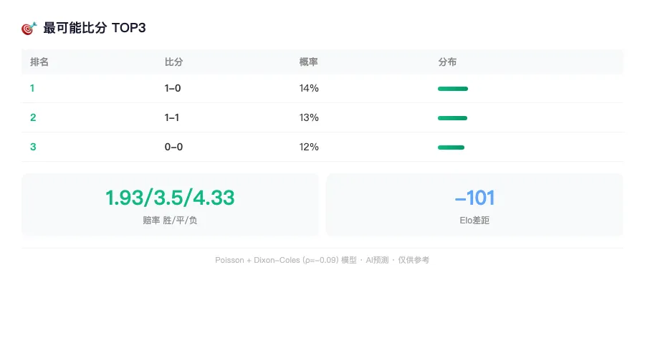Select rank 1 number in table
The height and width of the screenshot is (358, 645).
[32, 88]
